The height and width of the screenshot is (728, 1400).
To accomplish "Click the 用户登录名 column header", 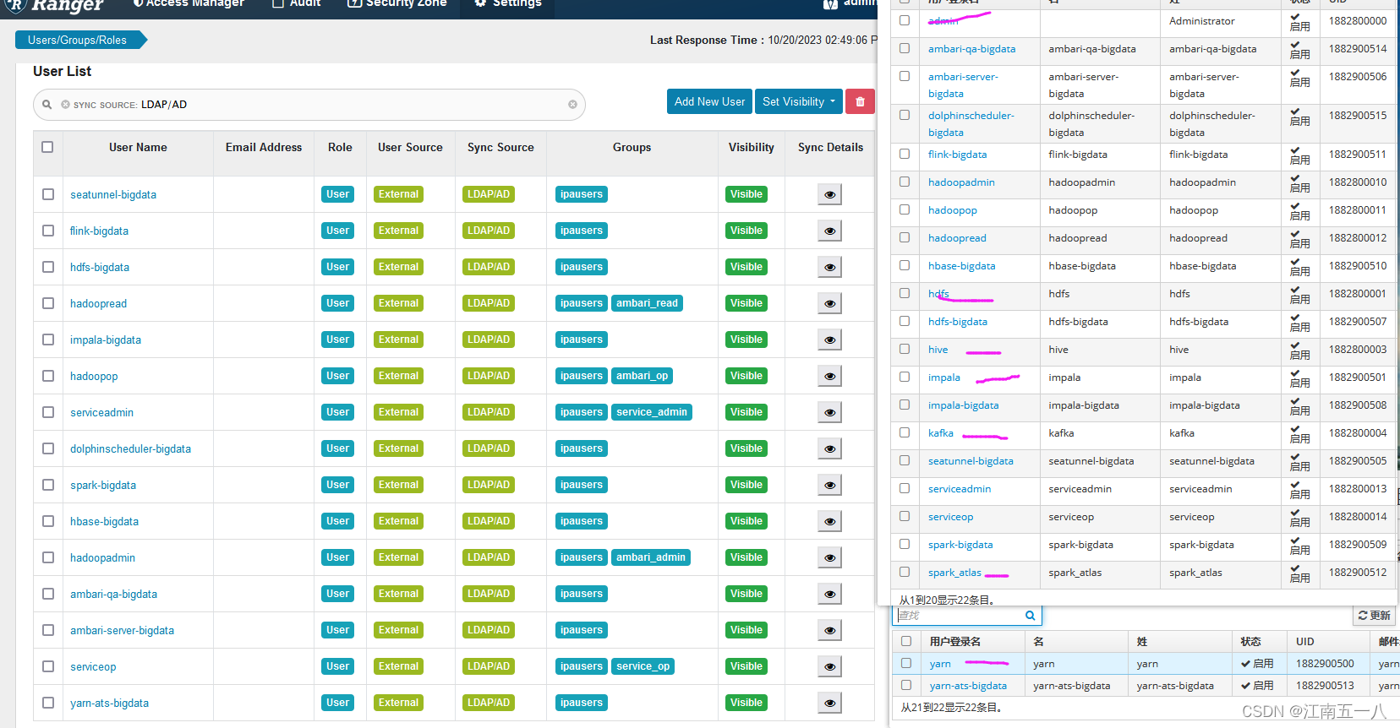I will 955,642.
